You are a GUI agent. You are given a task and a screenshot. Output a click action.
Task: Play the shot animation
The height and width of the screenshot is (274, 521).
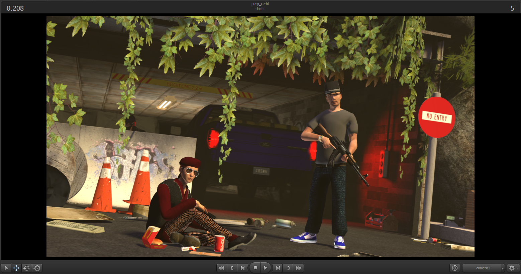coord(266,268)
